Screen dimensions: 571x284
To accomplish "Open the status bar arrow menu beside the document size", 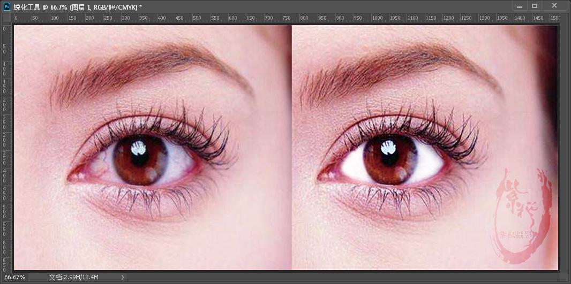I will 122,278.
